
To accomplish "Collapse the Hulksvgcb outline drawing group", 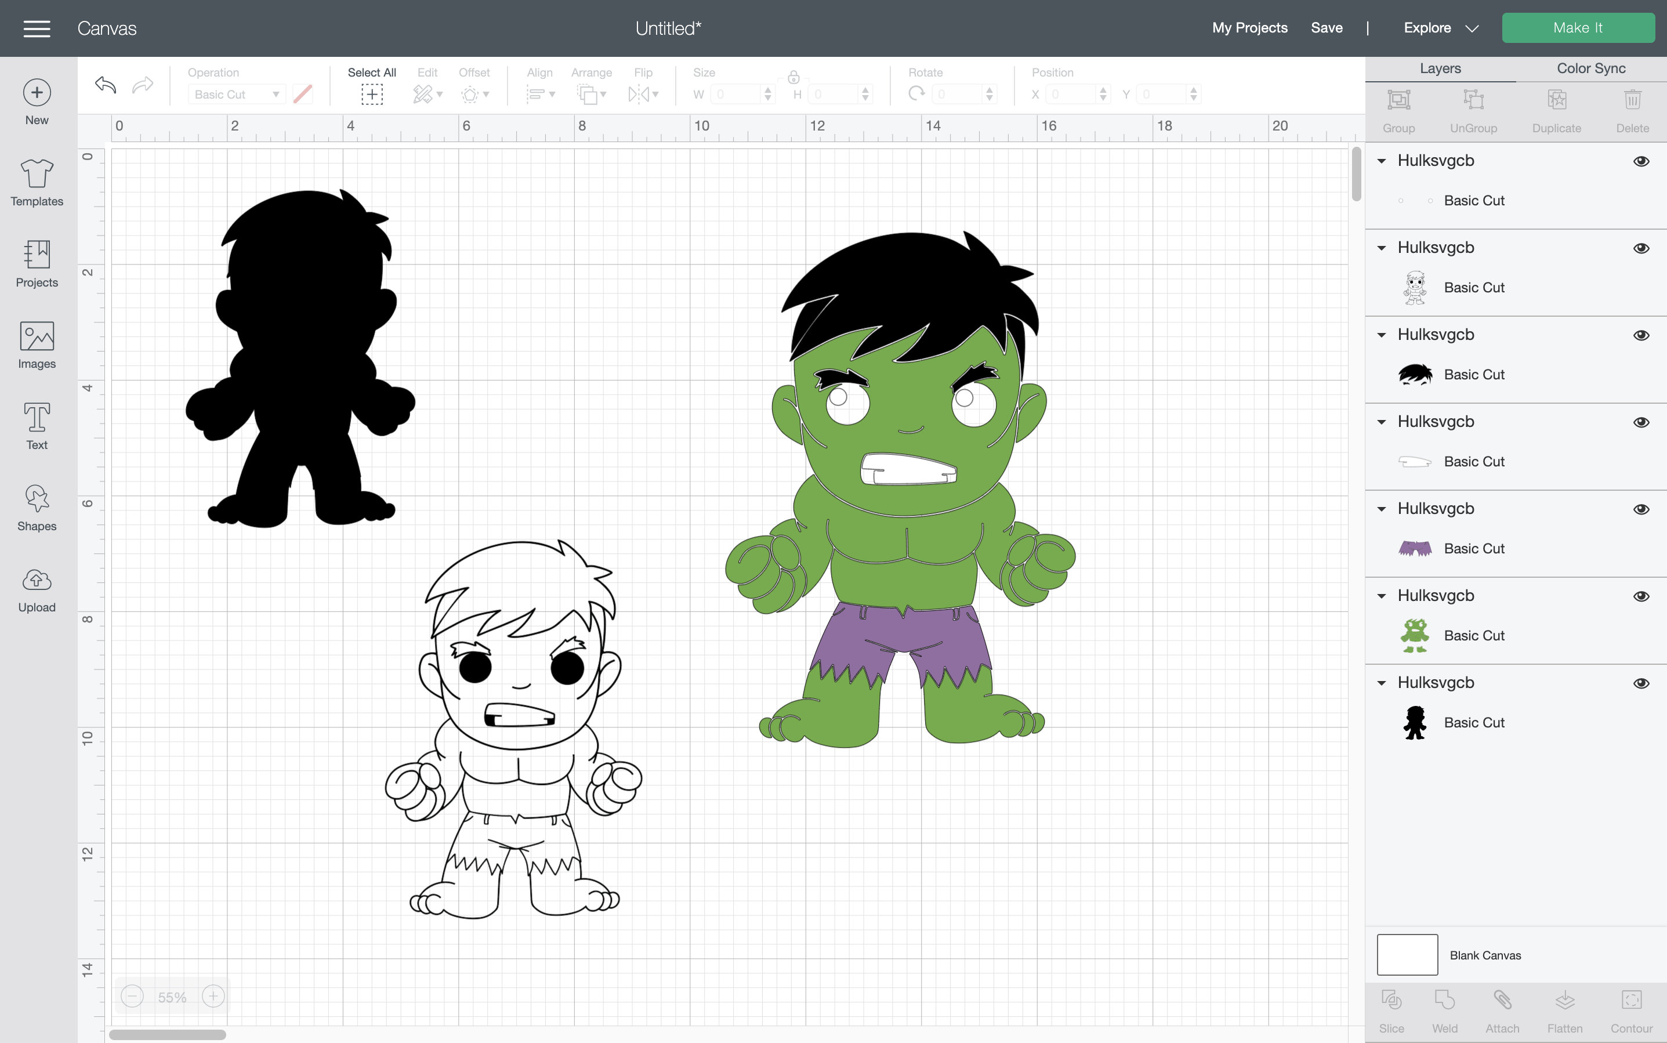I will [1382, 248].
